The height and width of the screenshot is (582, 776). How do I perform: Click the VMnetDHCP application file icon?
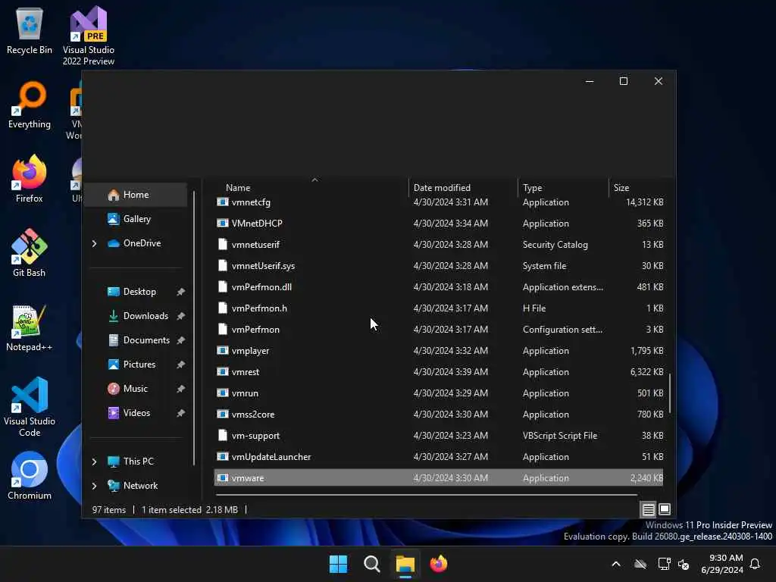click(x=223, y=224)
